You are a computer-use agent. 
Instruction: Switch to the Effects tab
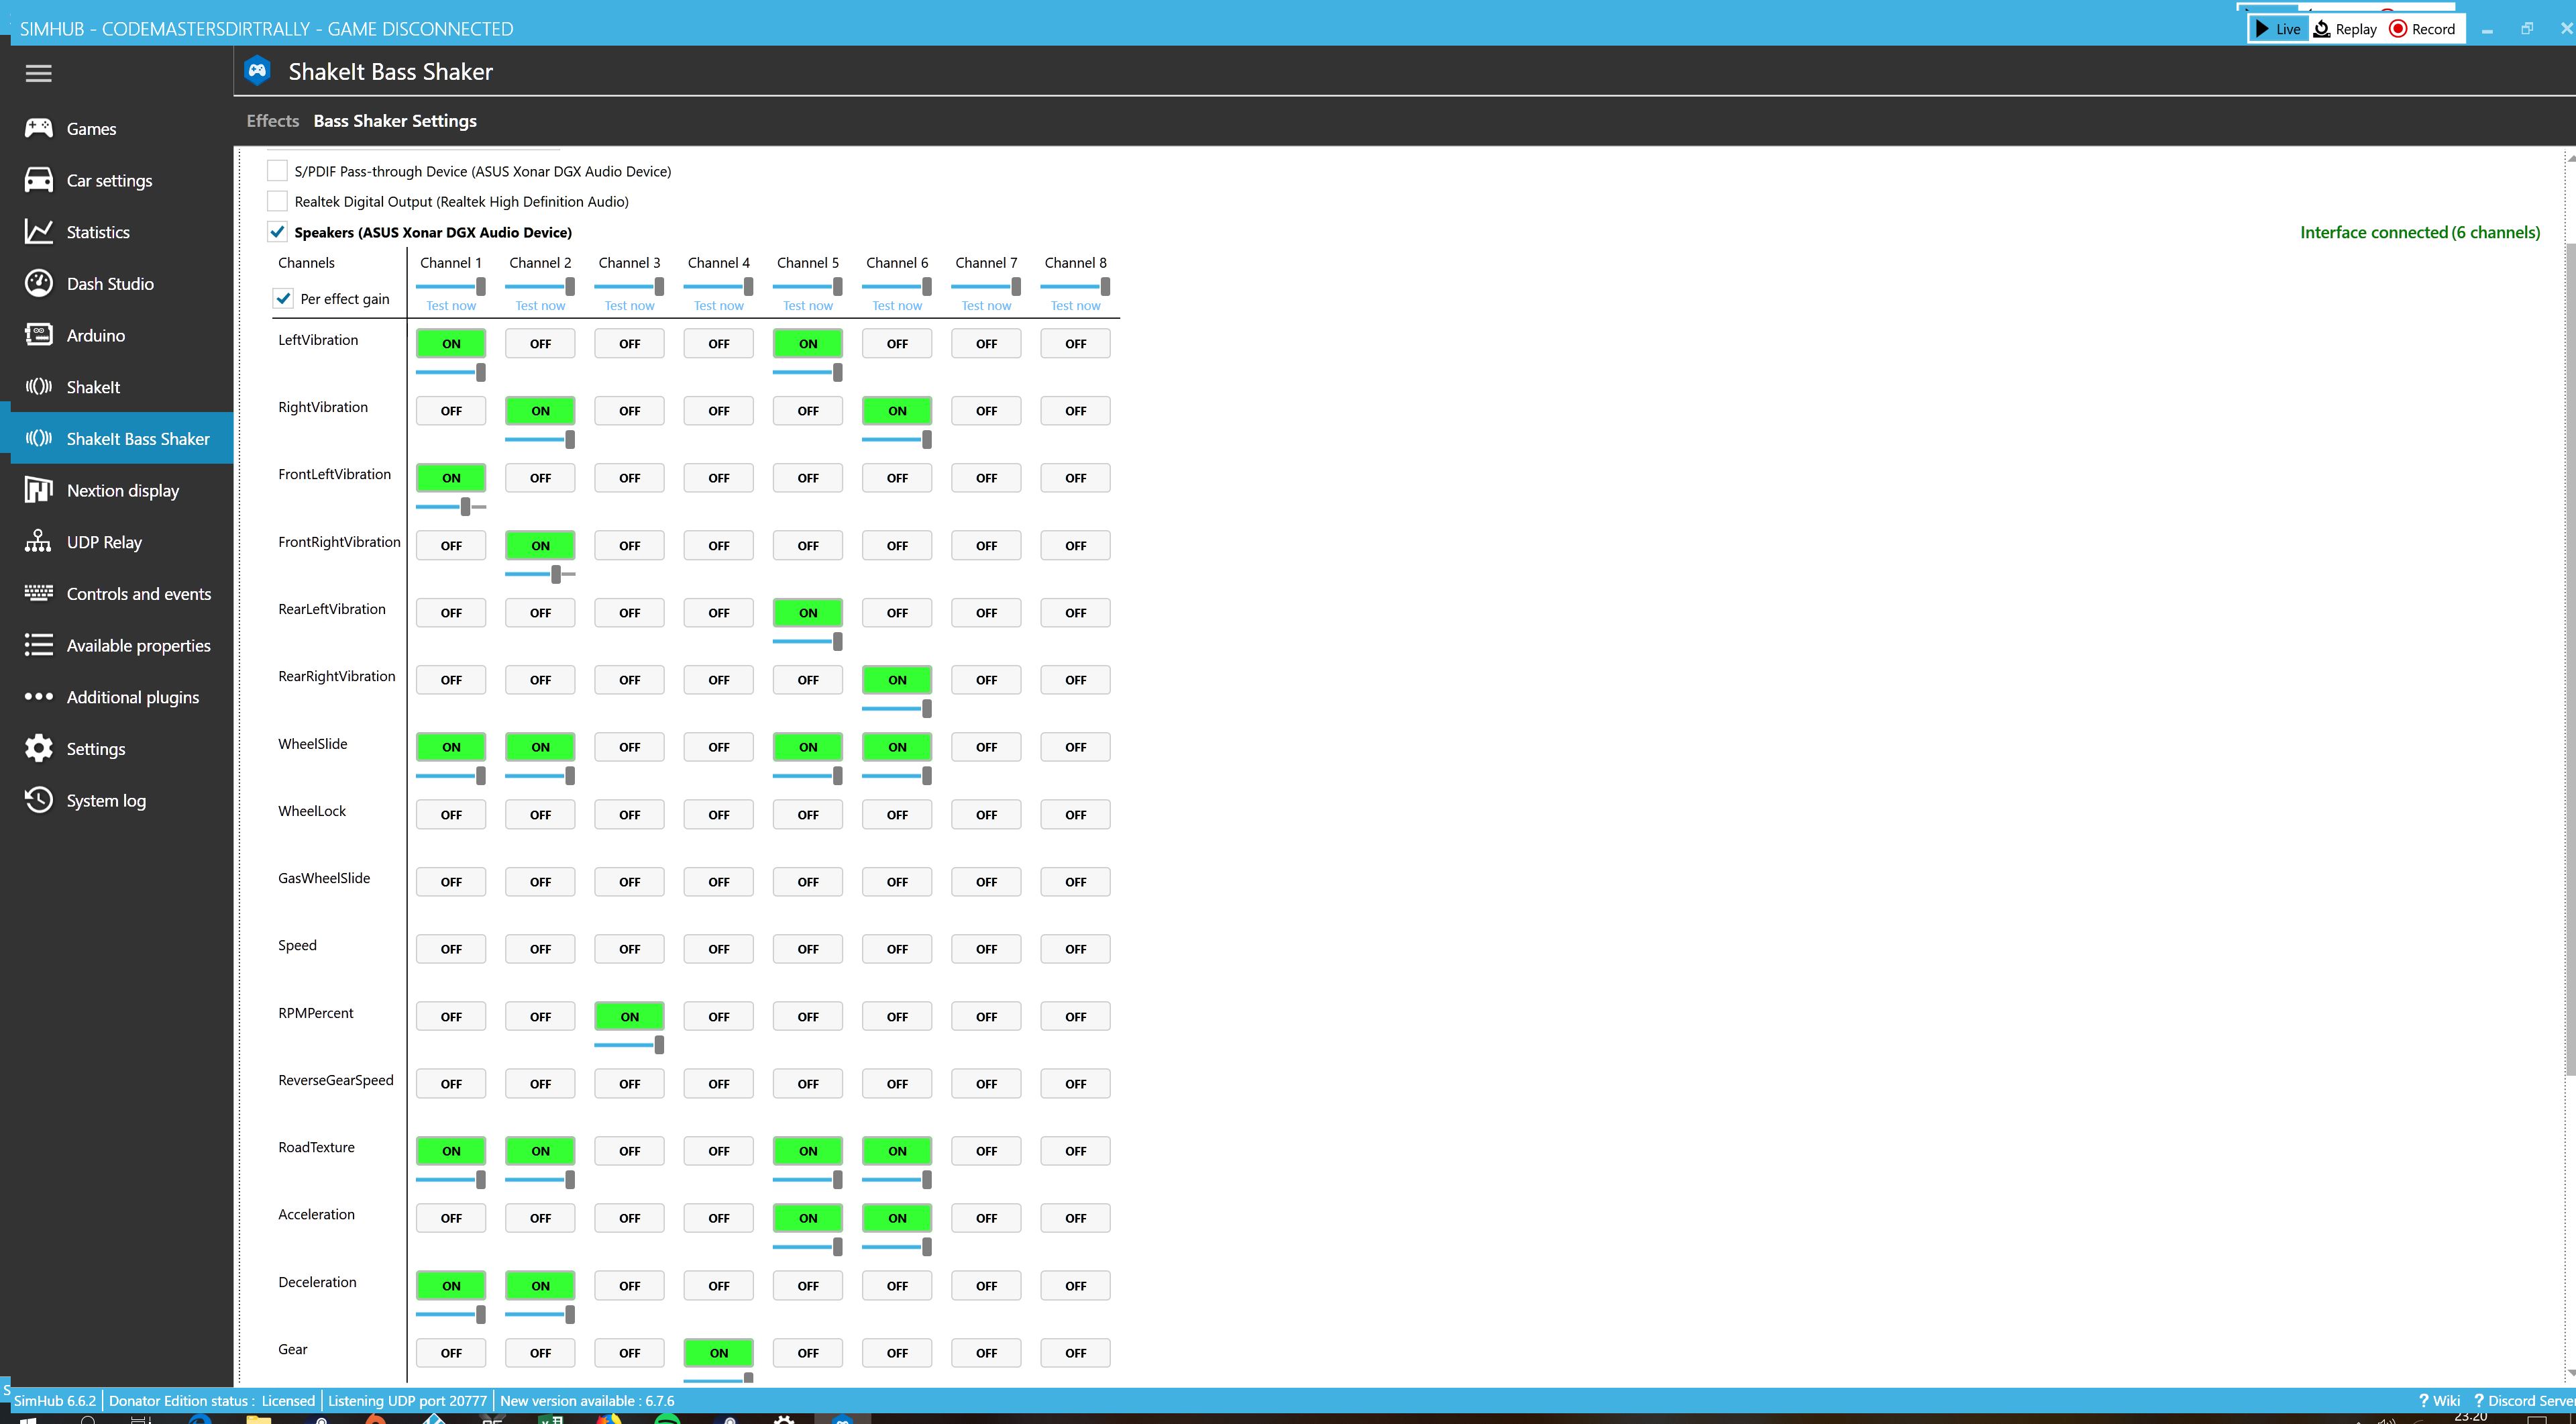pyautogui.click(x=272, y=119)
